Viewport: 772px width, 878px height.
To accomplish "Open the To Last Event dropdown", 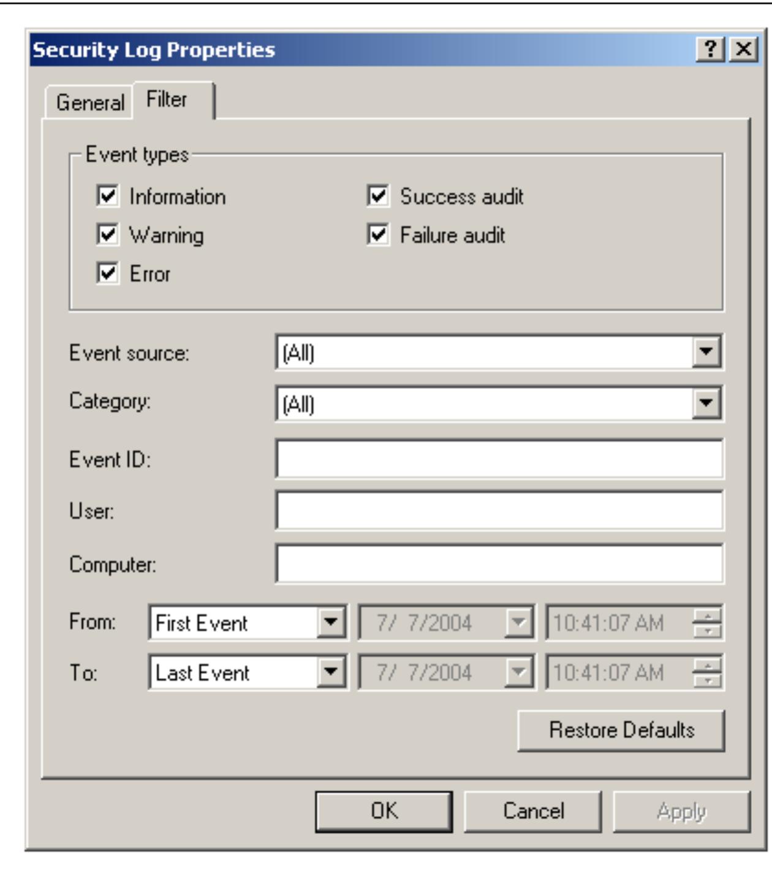I will [331, 673].
